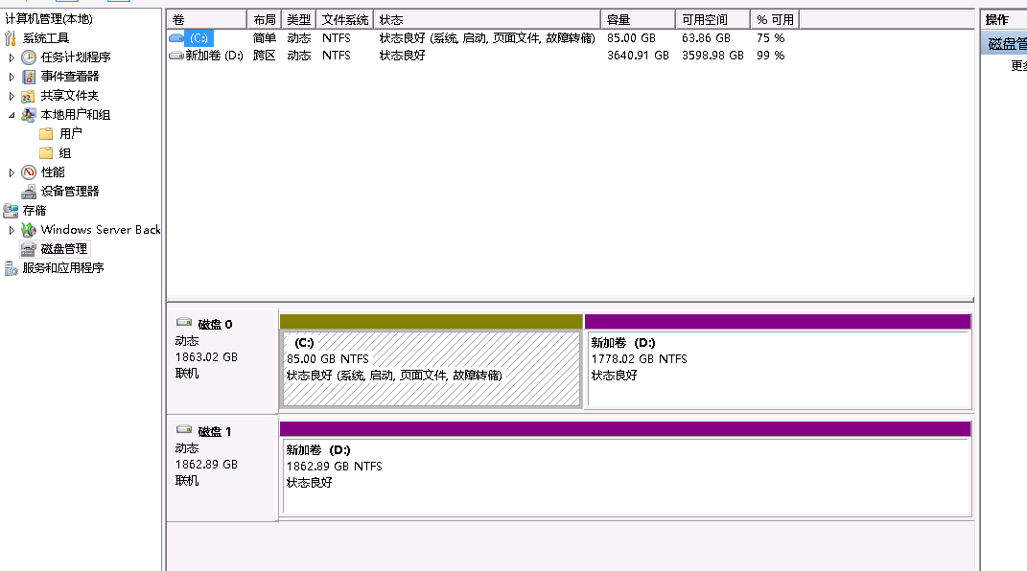Sort by the % 可用 column header
The height and width of the screenshot is (571, 1027).
[775, 19]
